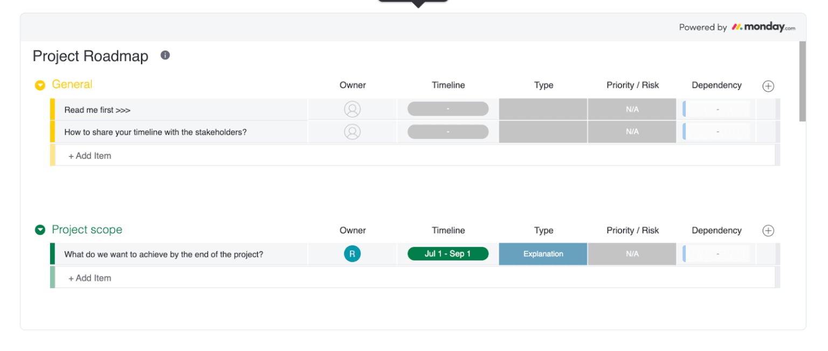Open the Read me first >>> item
Image resolution: width=828 pixels, height=351 pixels.
point(98,110)
